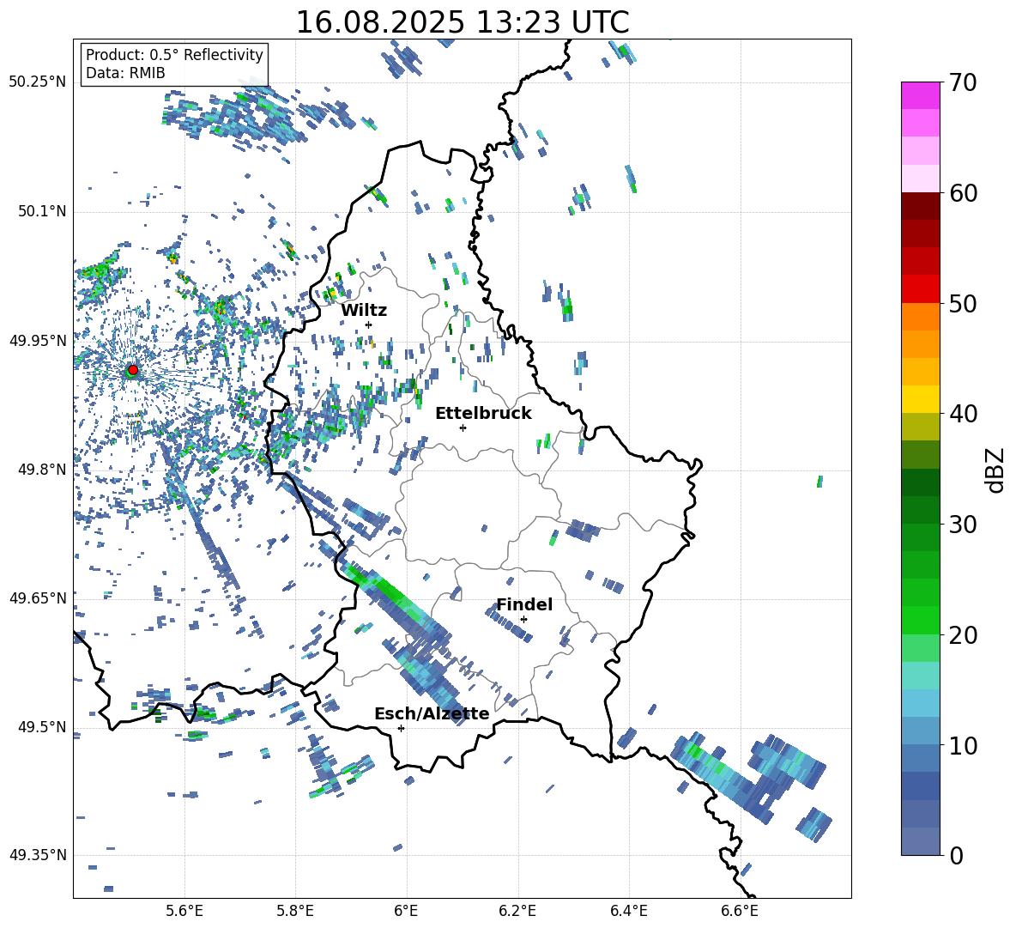Click the yellow colorbar swatch near 40
The height and width of the screenshot is (928, 1016).
(920, 399)
